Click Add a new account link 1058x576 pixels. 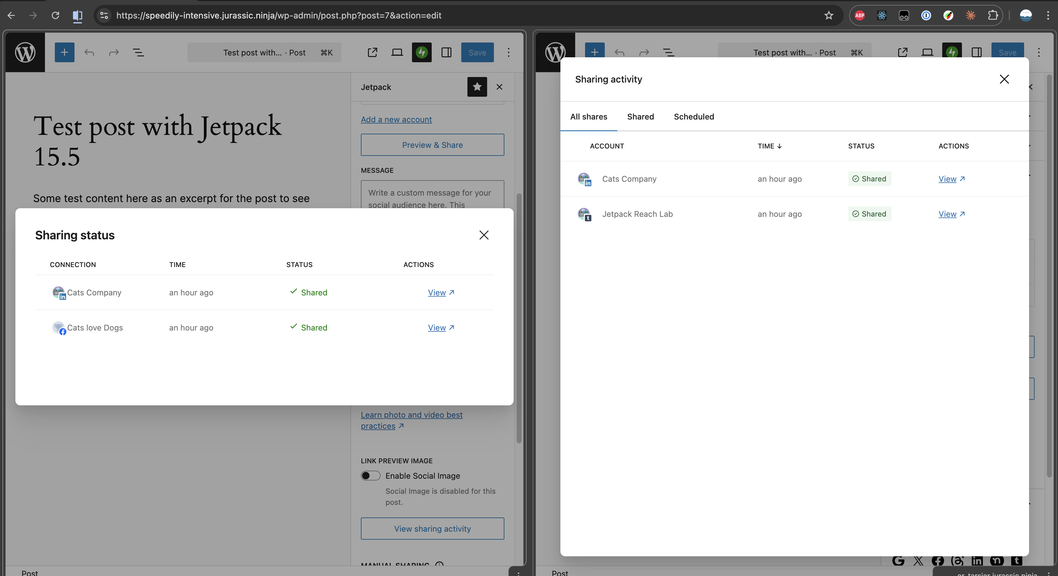click(x=396, y=120)
